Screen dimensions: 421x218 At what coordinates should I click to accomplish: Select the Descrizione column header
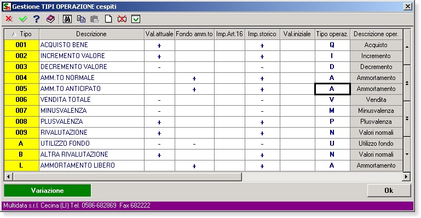91,34
